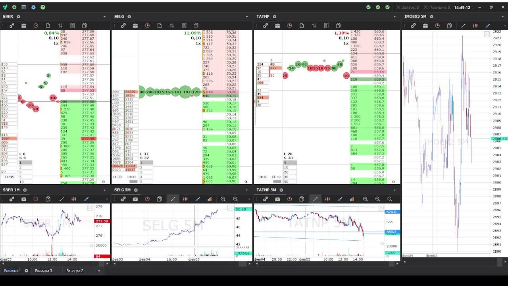Image resolution: width=508 pixels, height=286 pixels.
Task: Zoom in on the TATNP 5M chart
Action: 365,199
